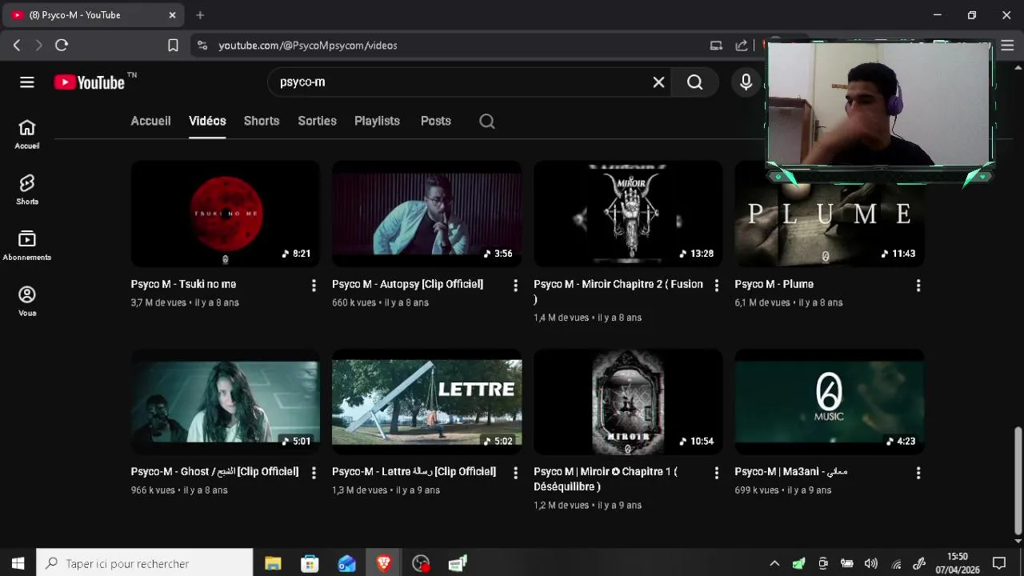The image size is (1024, 576).
Task: Reload the page in browser toolbar
Action: [x=62, y=46]
